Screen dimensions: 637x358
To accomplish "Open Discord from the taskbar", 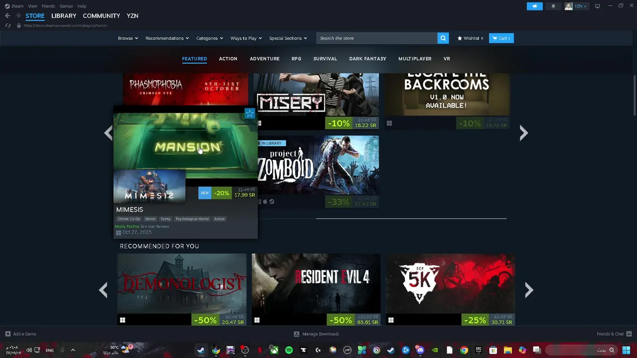I will 420,350.
